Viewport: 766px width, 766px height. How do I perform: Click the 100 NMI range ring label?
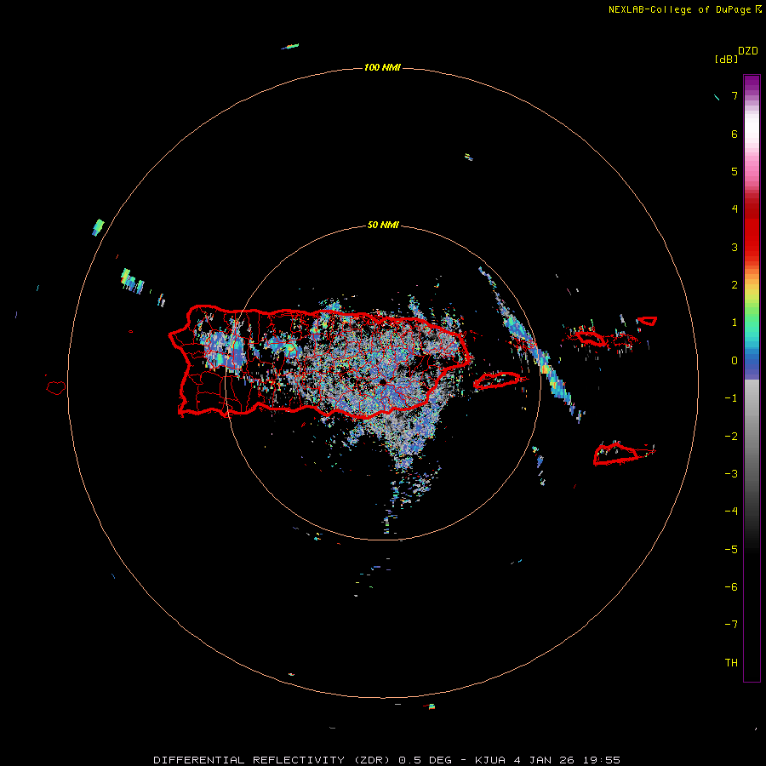[382, 67]
